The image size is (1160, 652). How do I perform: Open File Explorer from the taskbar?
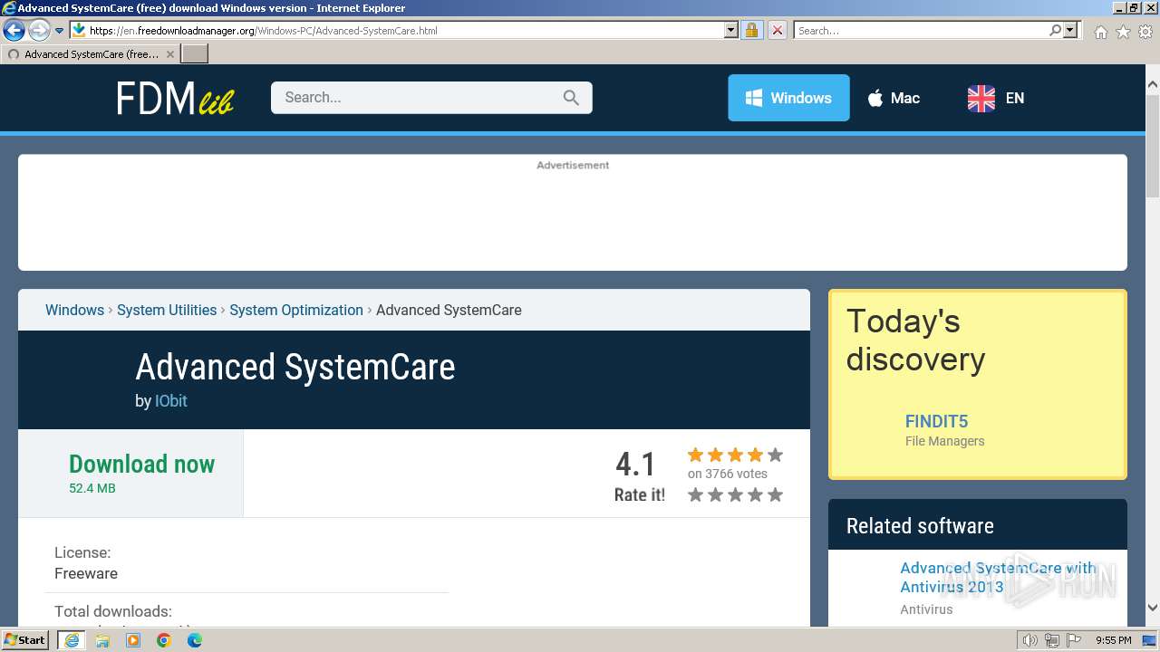click(102, 640)
